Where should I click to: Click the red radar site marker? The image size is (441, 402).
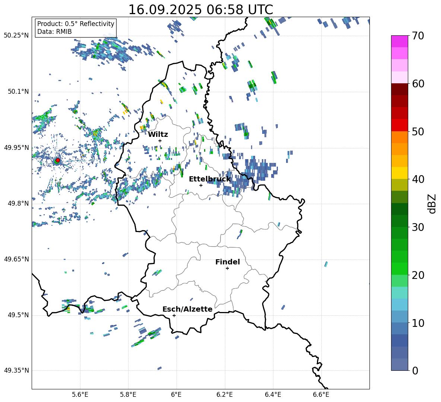pos(58,160)
